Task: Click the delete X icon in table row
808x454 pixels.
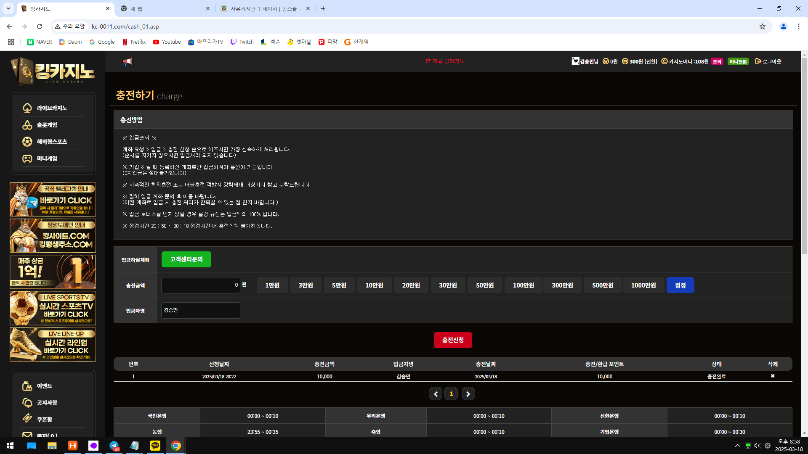Action: (x=773, y=376)
